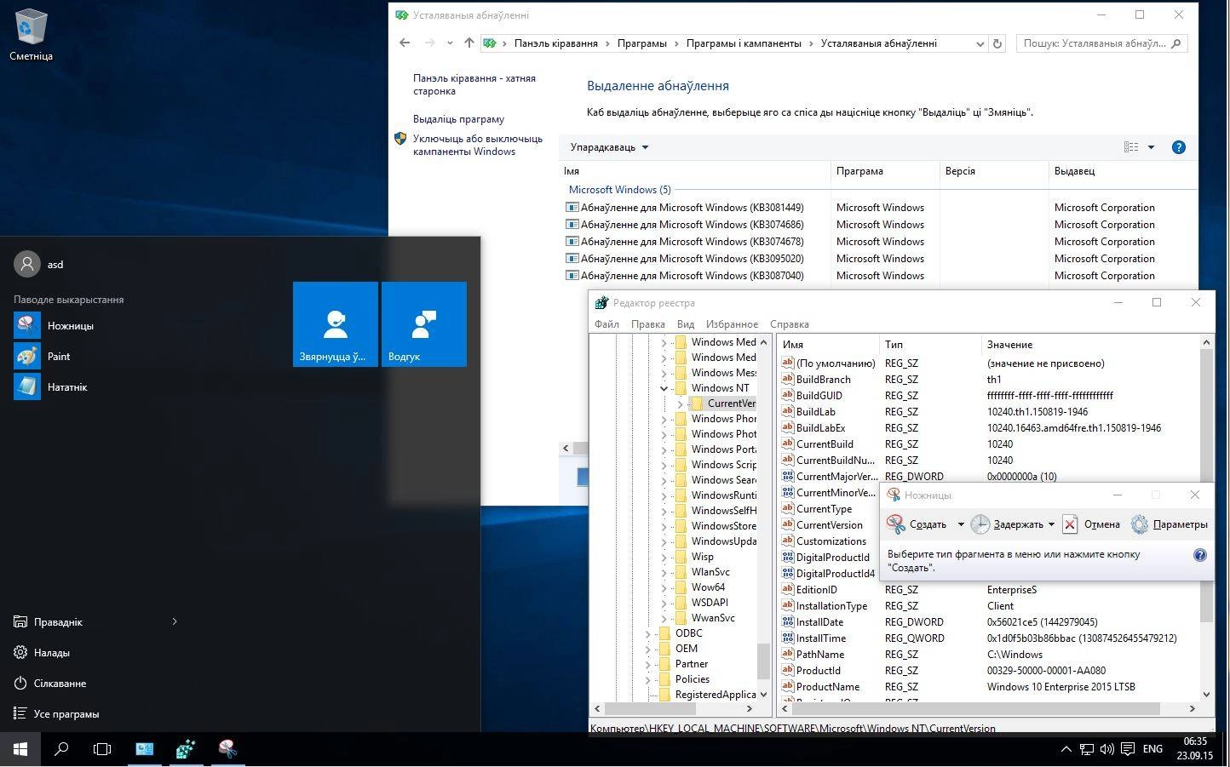The width and height of the screenshot is (1230, 767).
Task: Open Праваднік in Start menu
Action: click(96, 622)
